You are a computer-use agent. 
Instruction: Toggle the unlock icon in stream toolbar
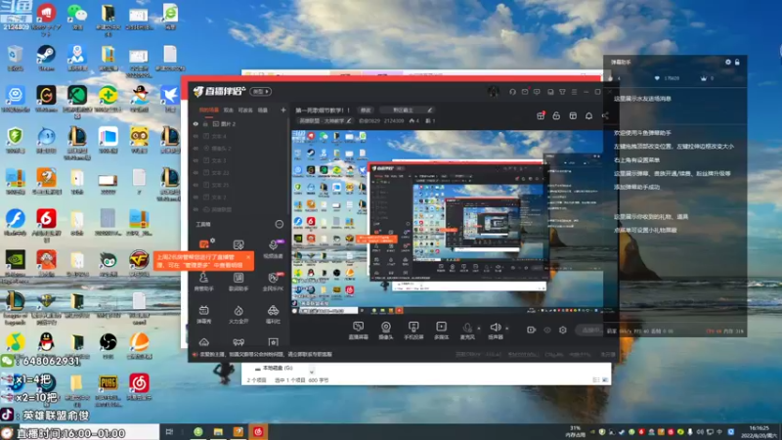point(556,115)
